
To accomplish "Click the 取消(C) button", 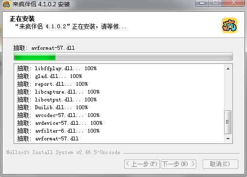I will [220, 164].
